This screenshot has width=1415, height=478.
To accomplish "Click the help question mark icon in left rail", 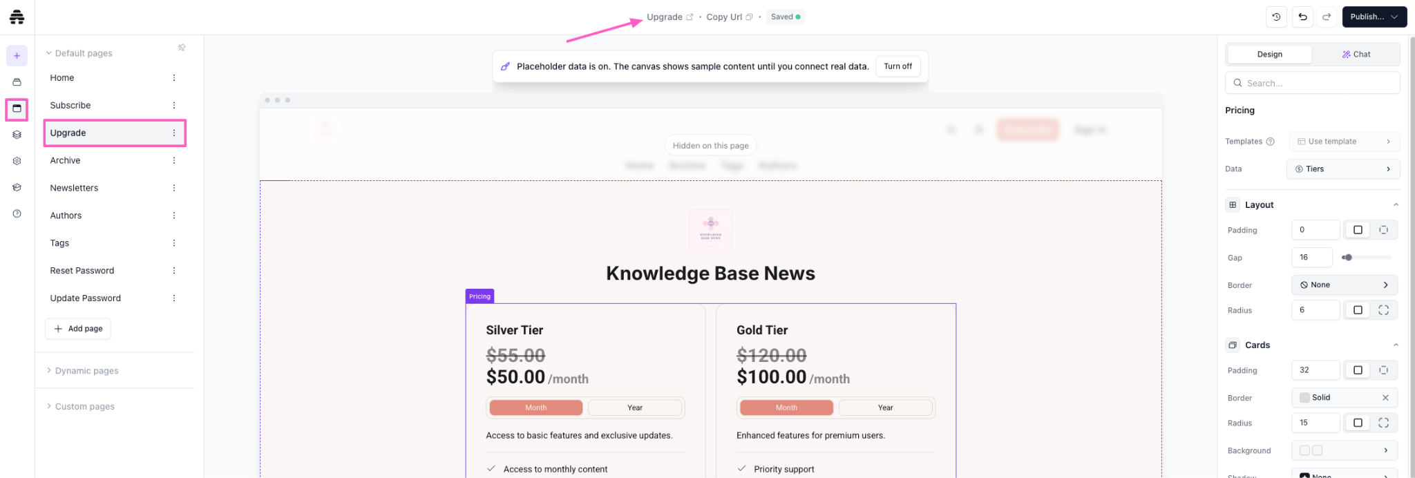I will 17,214.
